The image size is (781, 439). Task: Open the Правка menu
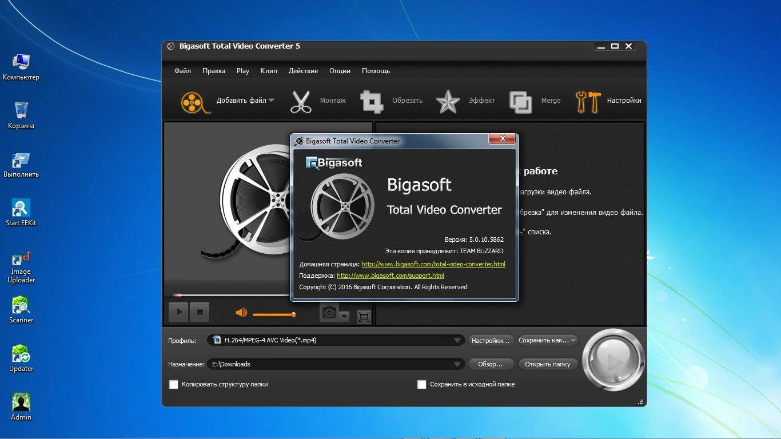213,71
